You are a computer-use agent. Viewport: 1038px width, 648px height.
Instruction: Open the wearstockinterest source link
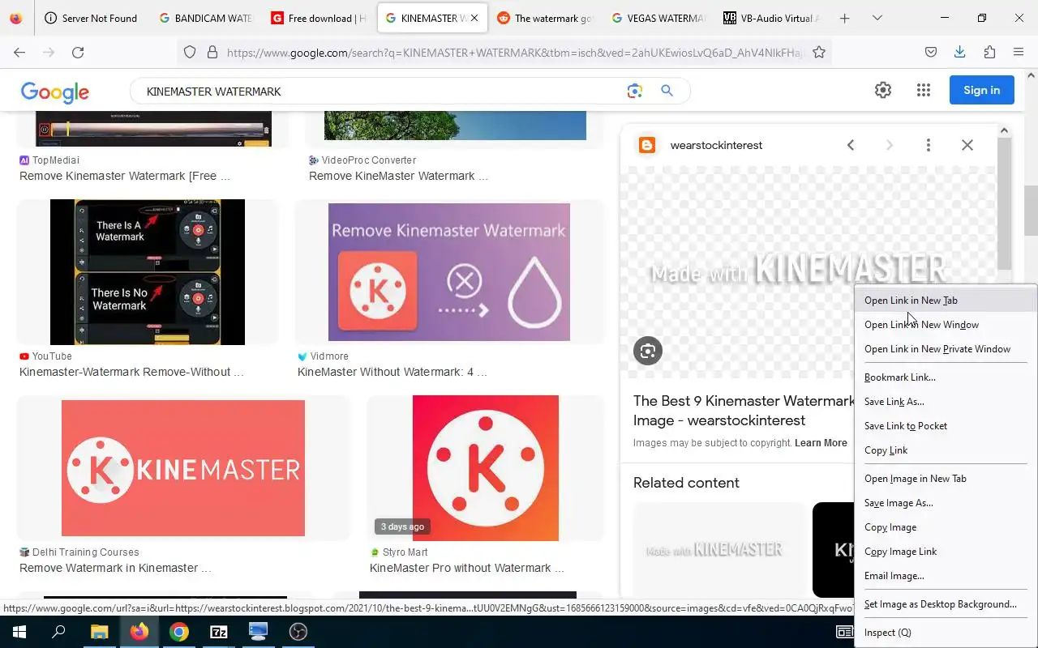coord(716,145)
